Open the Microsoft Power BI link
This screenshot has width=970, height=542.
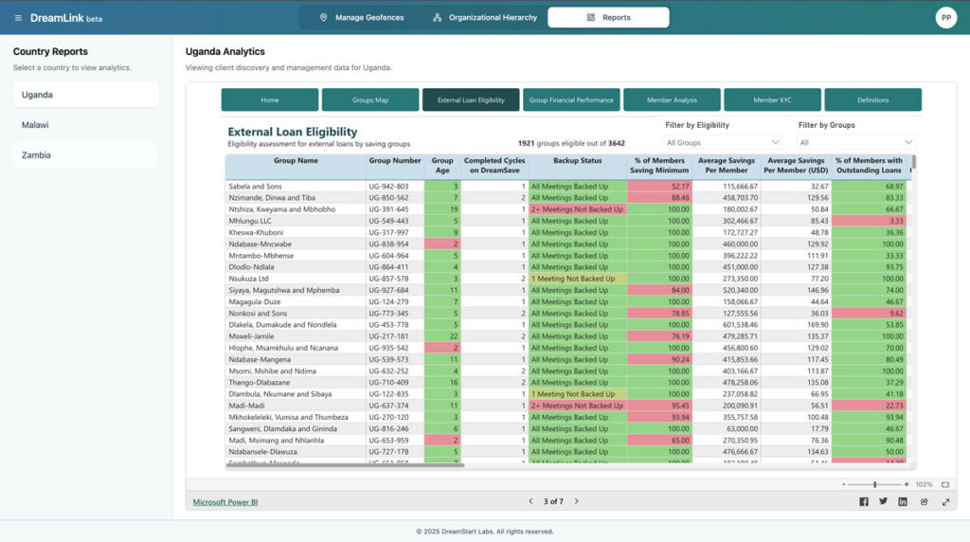coord(225,502)
